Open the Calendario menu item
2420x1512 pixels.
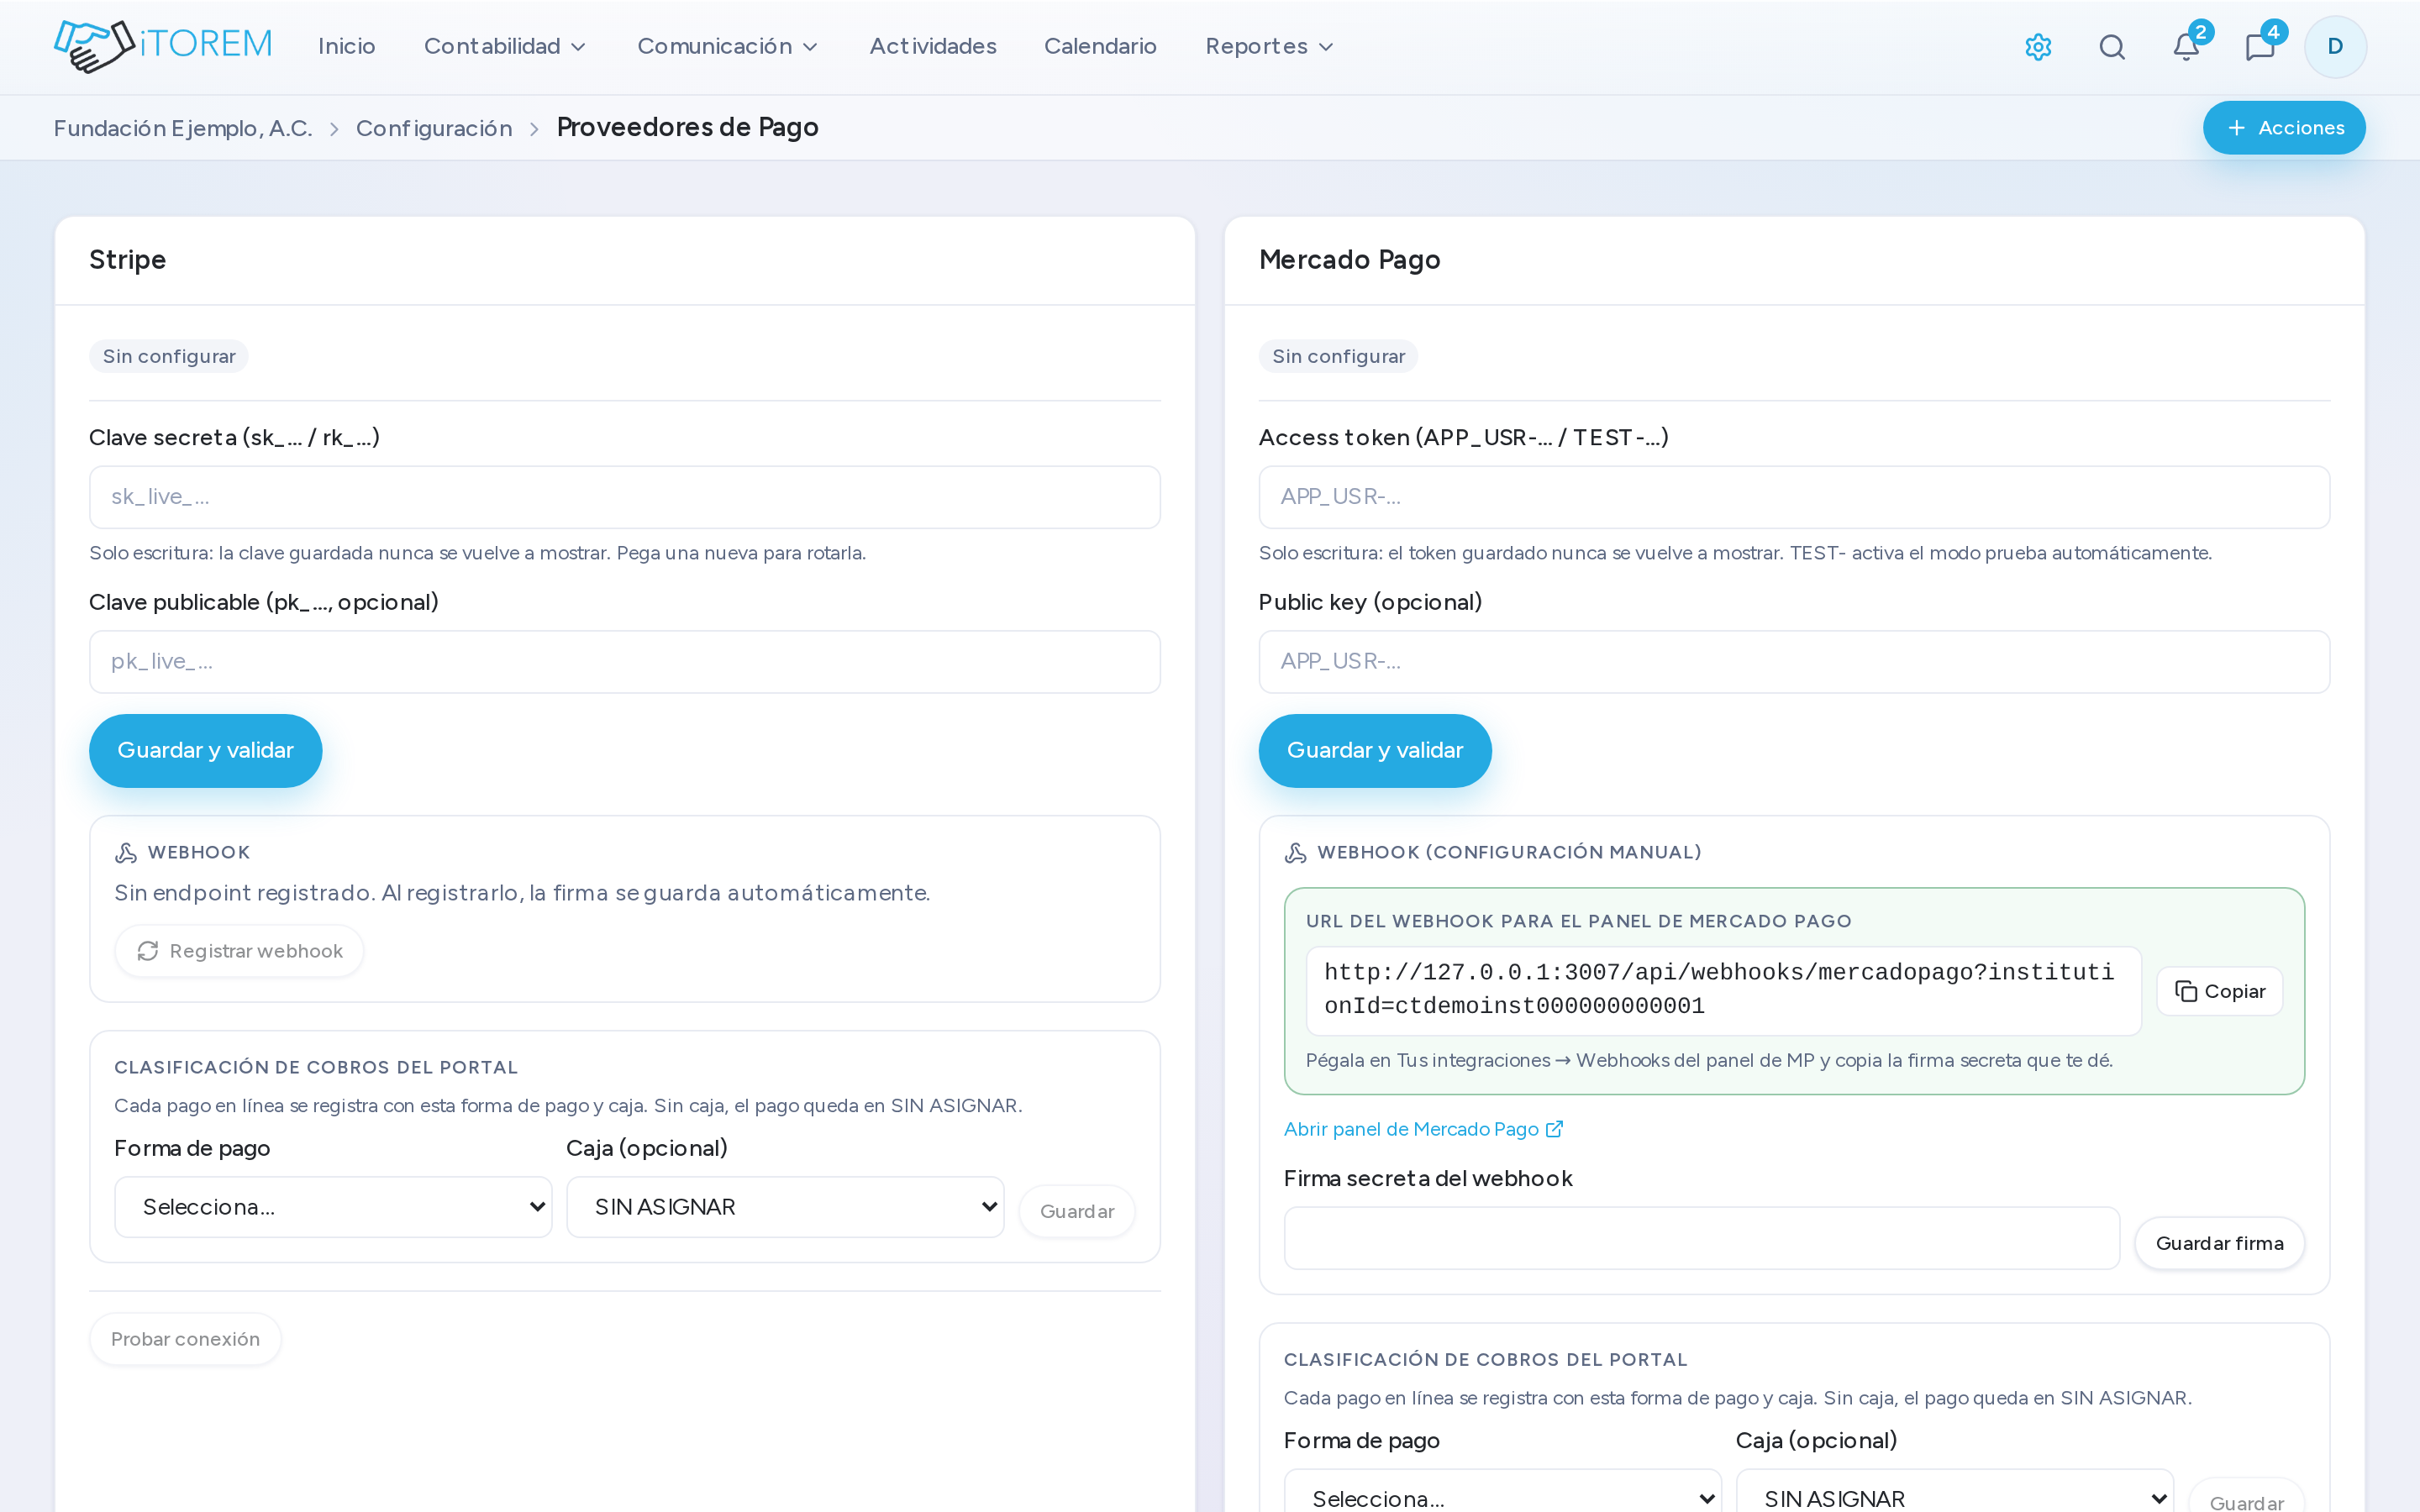click(x=1100, y=46)
